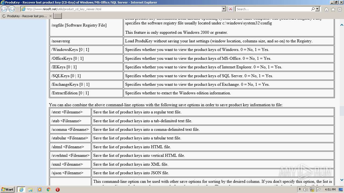Viewport: 344px width, 193px height.
Task: Click the /ExtractEdition [0 | 1] cell
Action: point(86,93)
